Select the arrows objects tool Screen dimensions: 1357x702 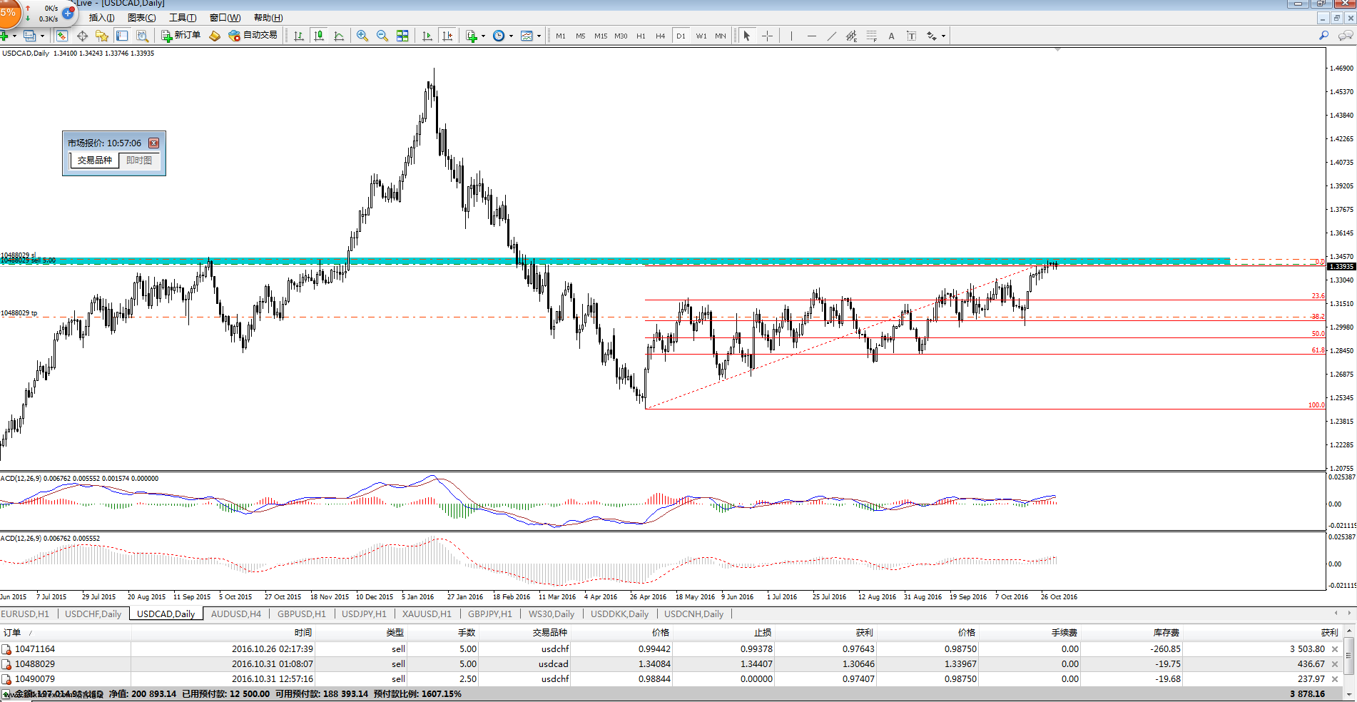coord(932,36)
